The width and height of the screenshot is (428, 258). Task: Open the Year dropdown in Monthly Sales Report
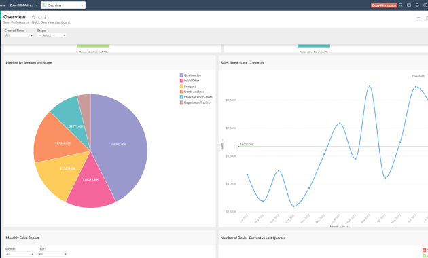pyautogui.click(x=53, y=254)
